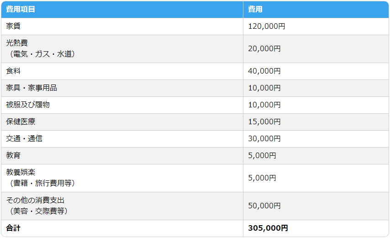This screenshot has height=238, width=390.
Task: Select the 交通・通信 cell
Action: pyautogui.click(x=24, y=138)
